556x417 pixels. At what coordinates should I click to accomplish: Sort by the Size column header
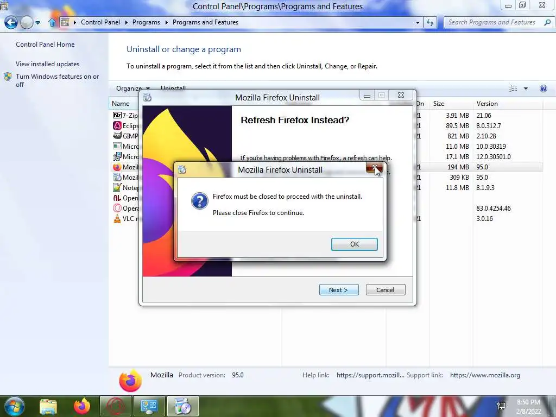click(439, 104)
